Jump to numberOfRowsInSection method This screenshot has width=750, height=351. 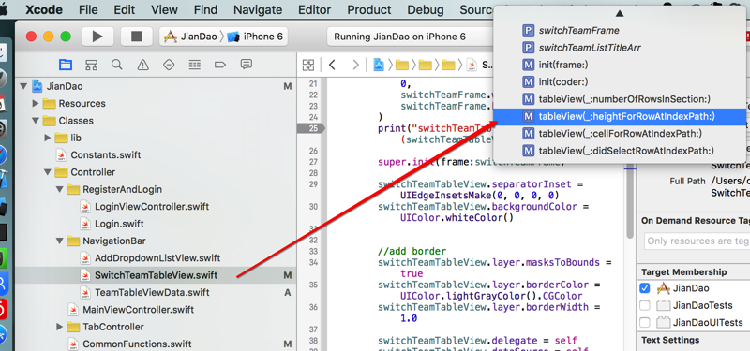pos(620,99)
